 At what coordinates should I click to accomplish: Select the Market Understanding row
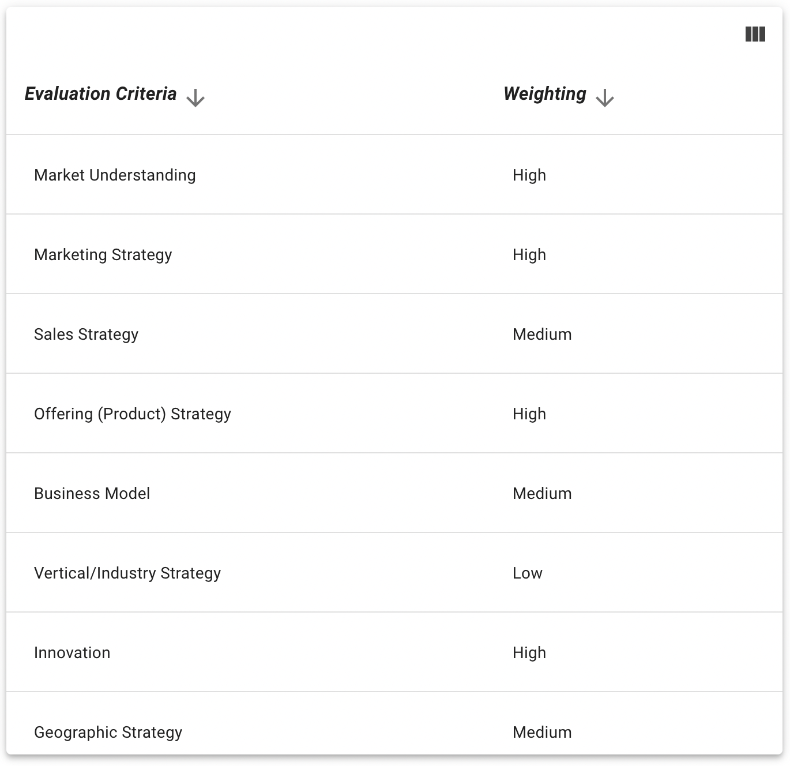[115, 175]
